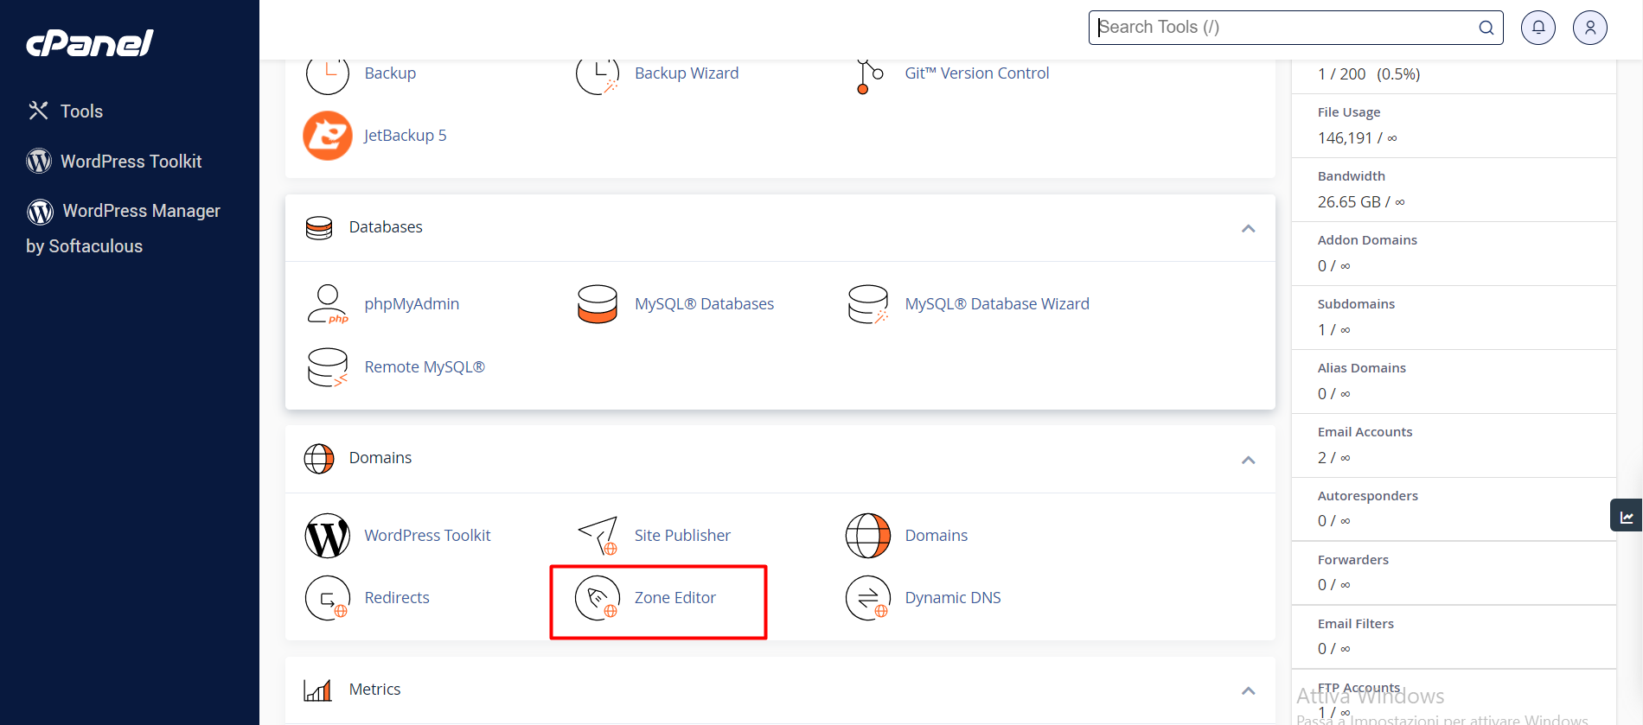The height and width of the screenshot is (725, 1643).
Task: Click the Zone Editor icon
Action: [x=598, y=598]
